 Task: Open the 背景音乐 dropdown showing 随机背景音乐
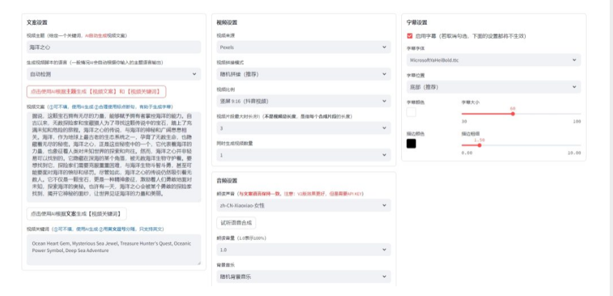[303, 276]
